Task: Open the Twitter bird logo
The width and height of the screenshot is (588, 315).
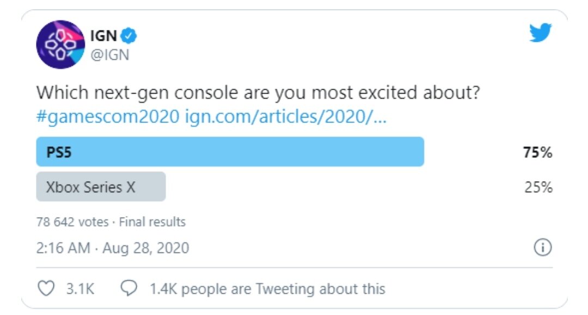Action: tap(541, 33)
